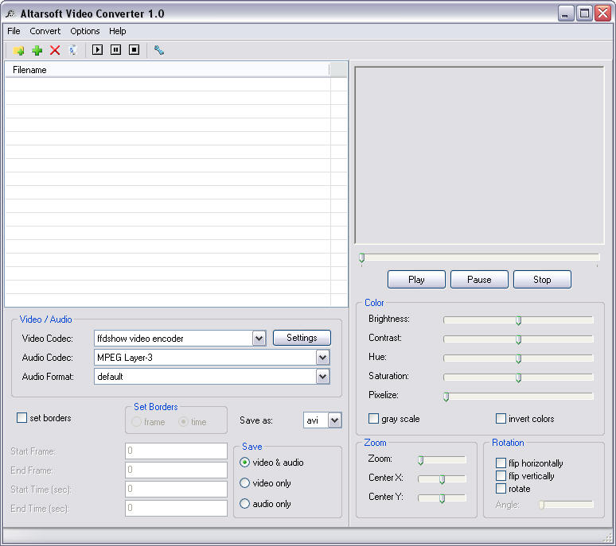Viewport: 616px width, 546px height.
Task: Click the toolbar play conversion icon
Action: point(97,50)
